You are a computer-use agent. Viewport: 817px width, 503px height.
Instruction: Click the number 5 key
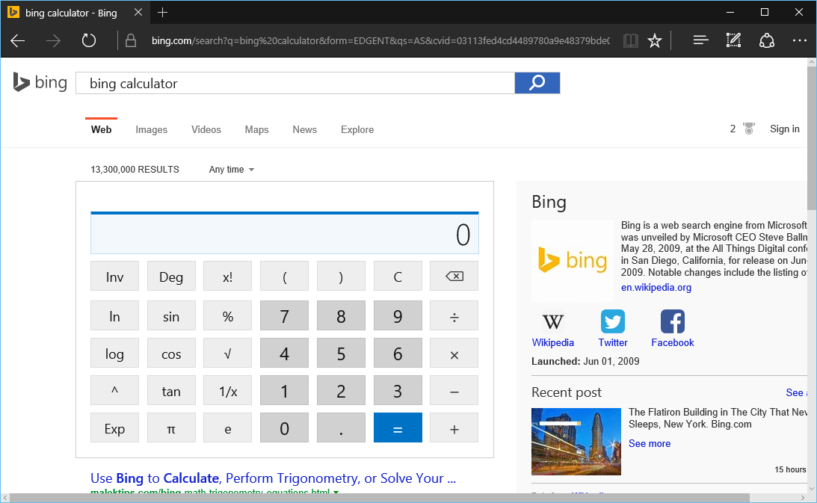[341, 354]
